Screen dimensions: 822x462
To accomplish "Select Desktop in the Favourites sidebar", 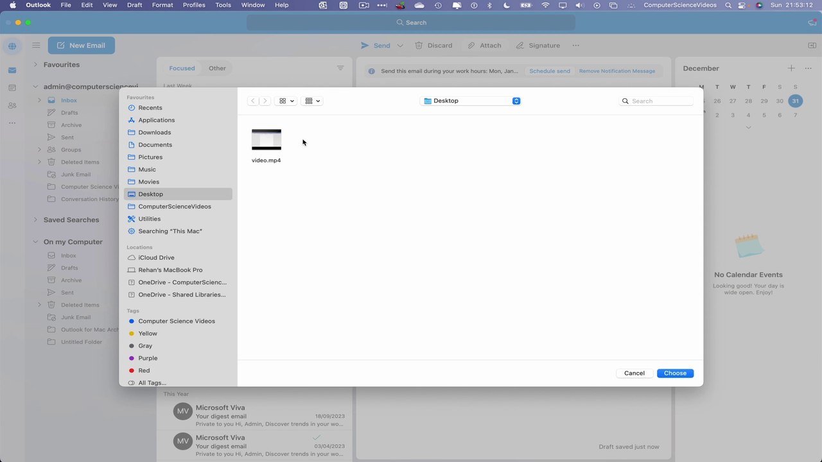I will tap(178, 194).
